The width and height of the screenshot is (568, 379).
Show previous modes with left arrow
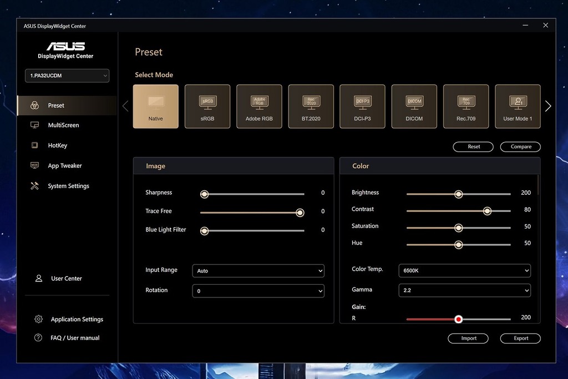click(x=125, y=106)
